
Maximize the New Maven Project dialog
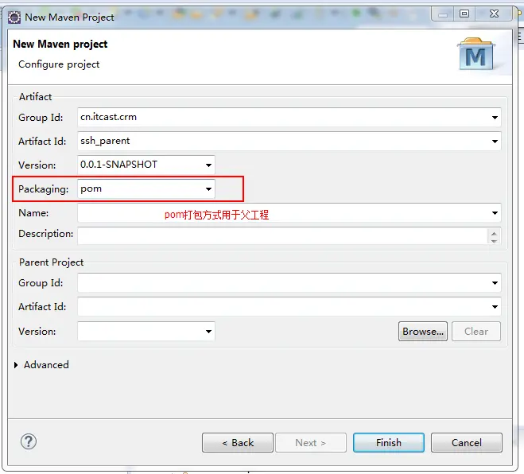464,14
